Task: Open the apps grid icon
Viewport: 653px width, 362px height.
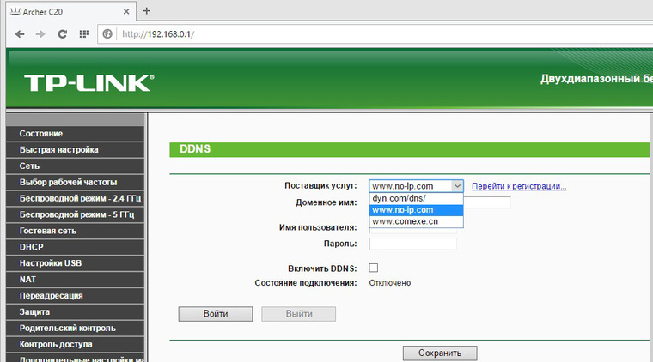Action: click(x=84, y=34)
